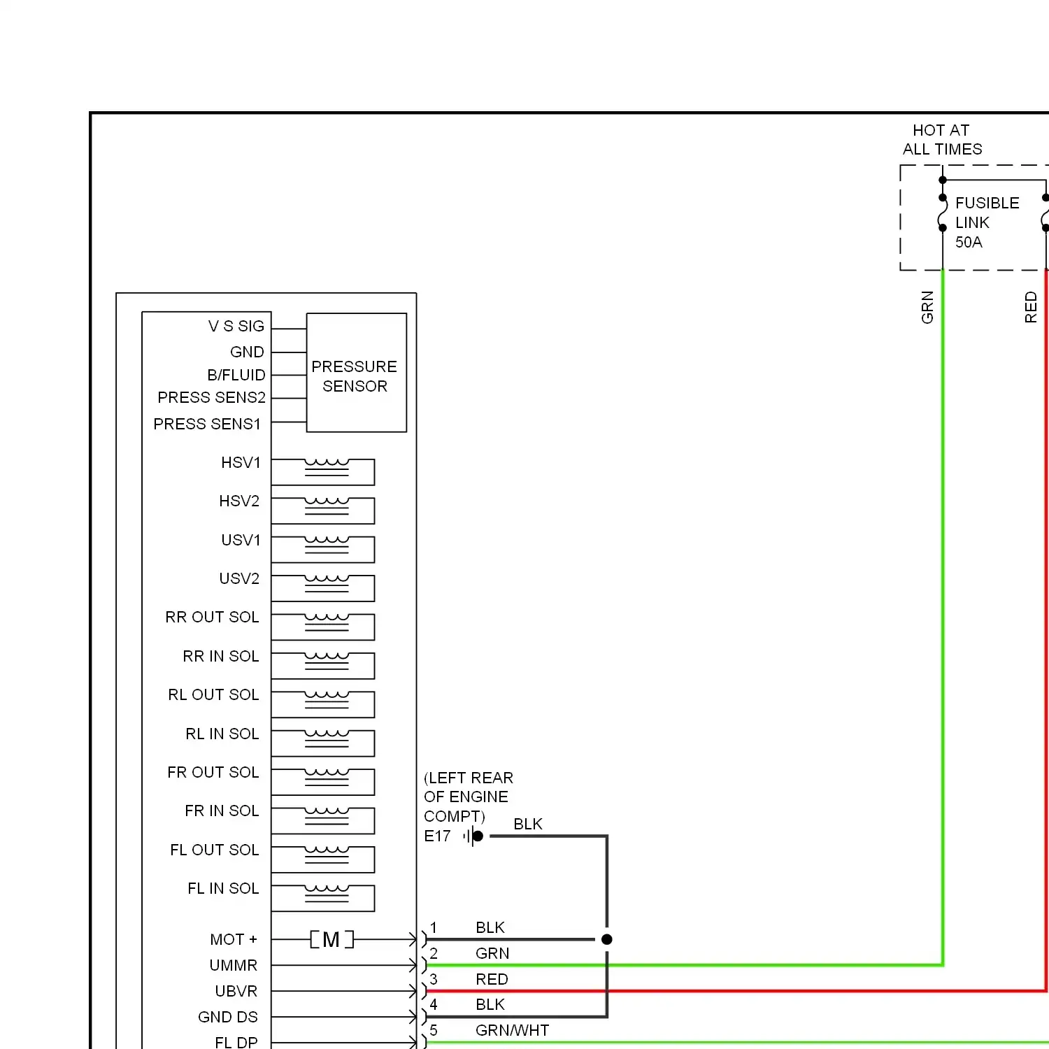
Task: Select the GND DS terminal label
Action: pos(228,1017)
